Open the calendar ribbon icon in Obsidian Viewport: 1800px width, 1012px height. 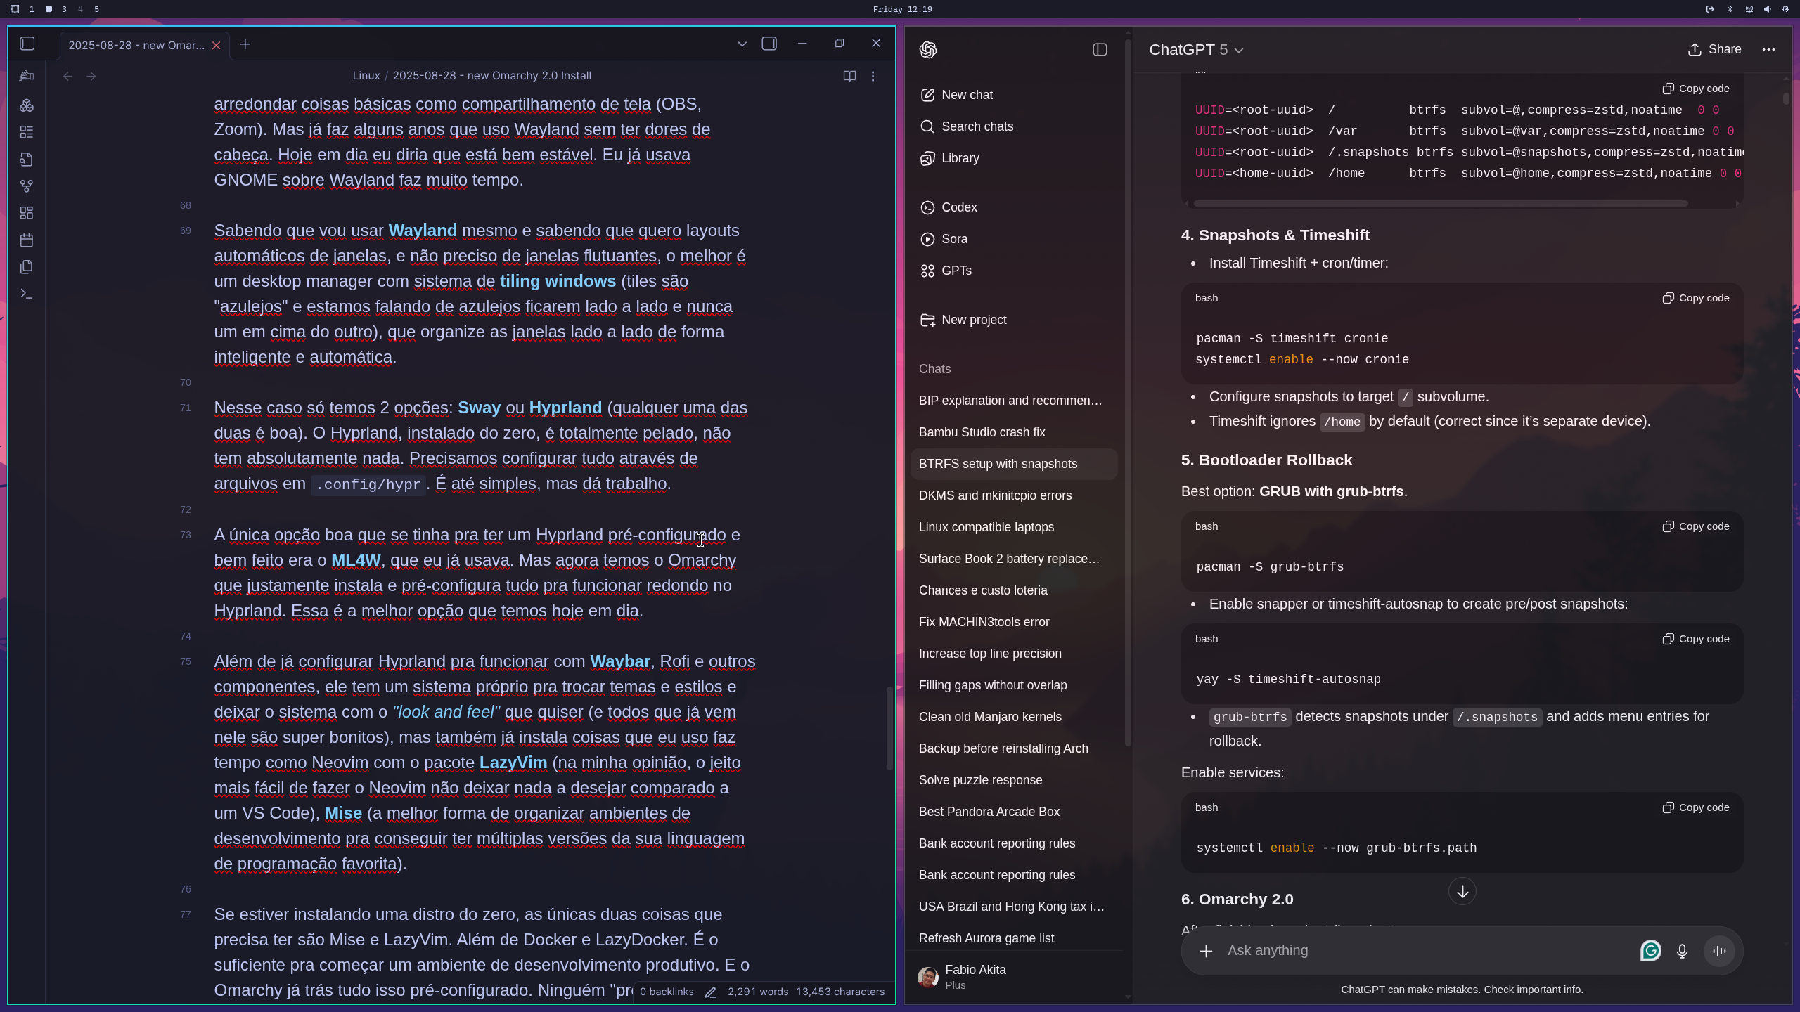click(x=27, y=240)
